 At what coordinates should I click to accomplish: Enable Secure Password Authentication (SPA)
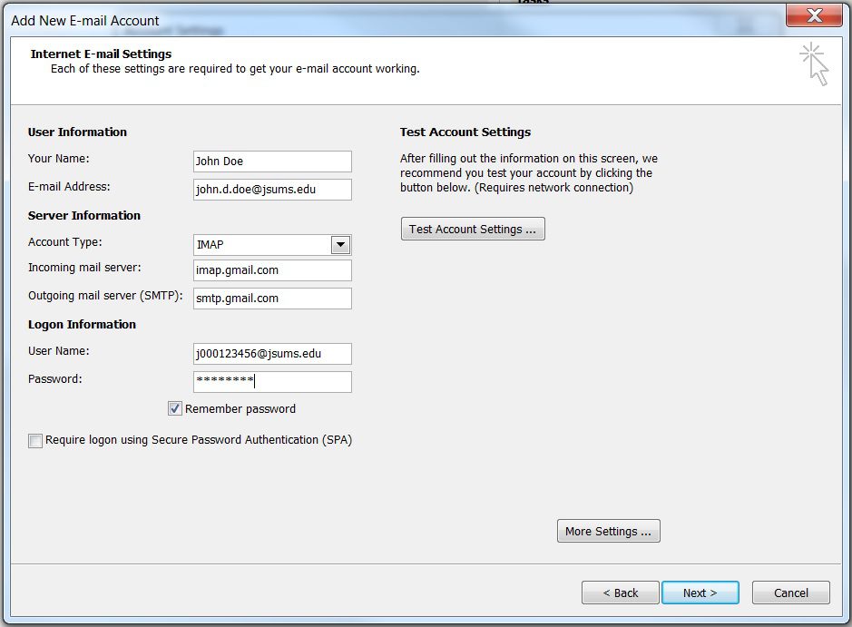point(34,440)
